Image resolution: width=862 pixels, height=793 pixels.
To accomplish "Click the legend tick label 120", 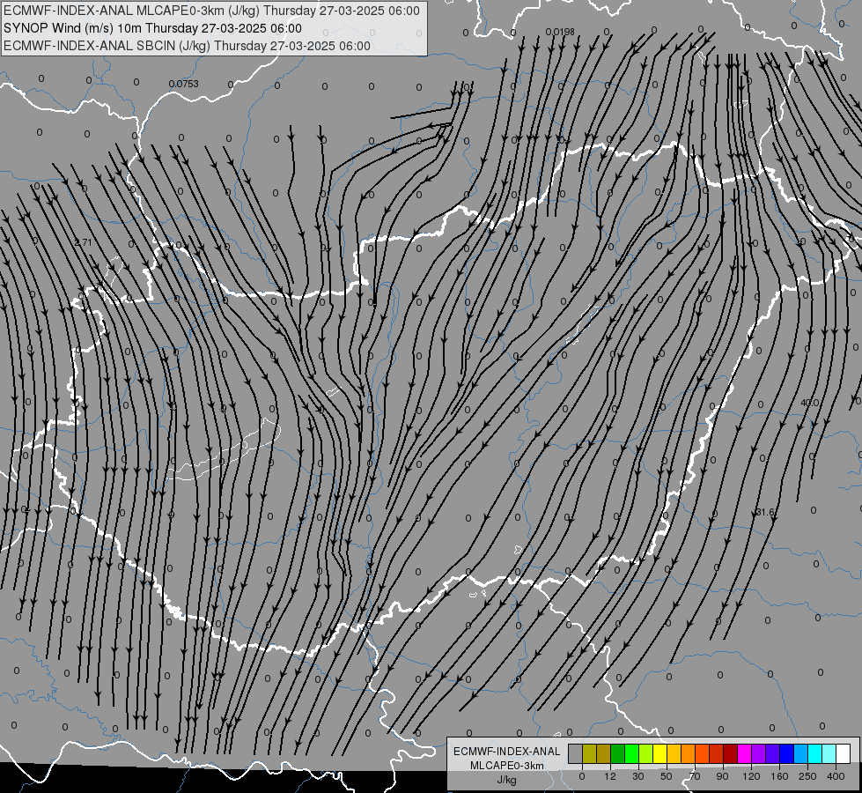I will pyautogui.click(x=751, y=776).
